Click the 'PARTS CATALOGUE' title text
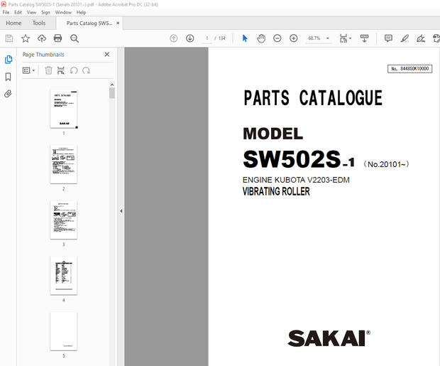The height and width of the screenshot is (366, 440). (313, 98)
